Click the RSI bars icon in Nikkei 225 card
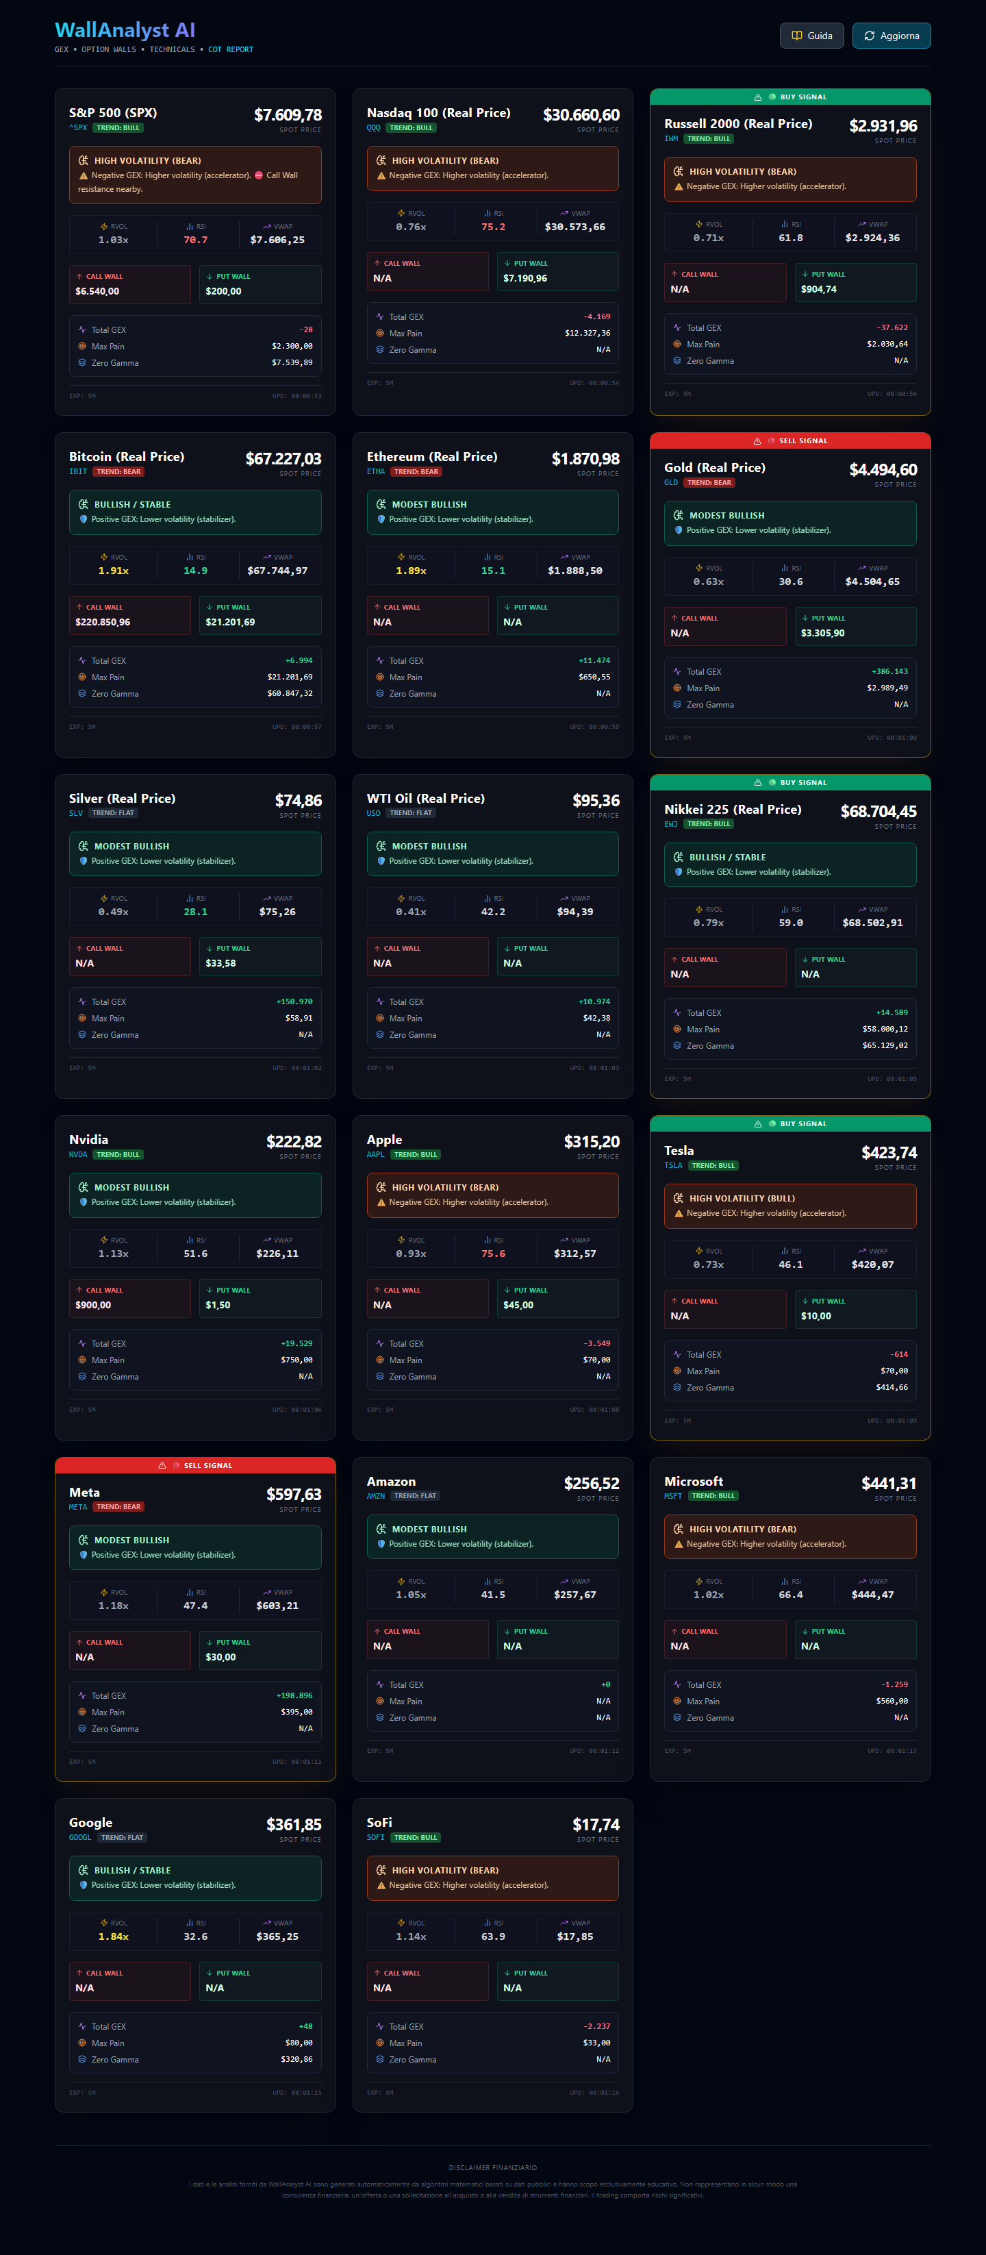The image size is (986, 2255). 785,910
